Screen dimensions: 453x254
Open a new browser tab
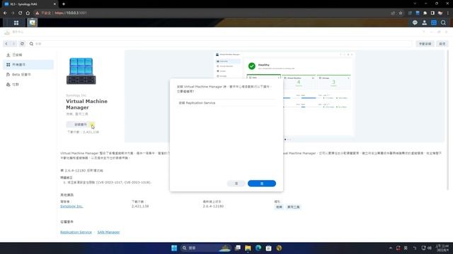point(64,4)
